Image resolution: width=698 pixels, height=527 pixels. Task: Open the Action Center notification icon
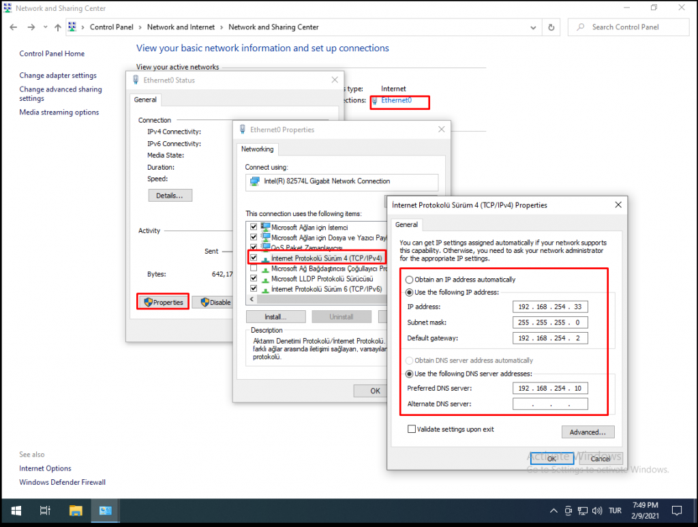[x=677, y=510]
